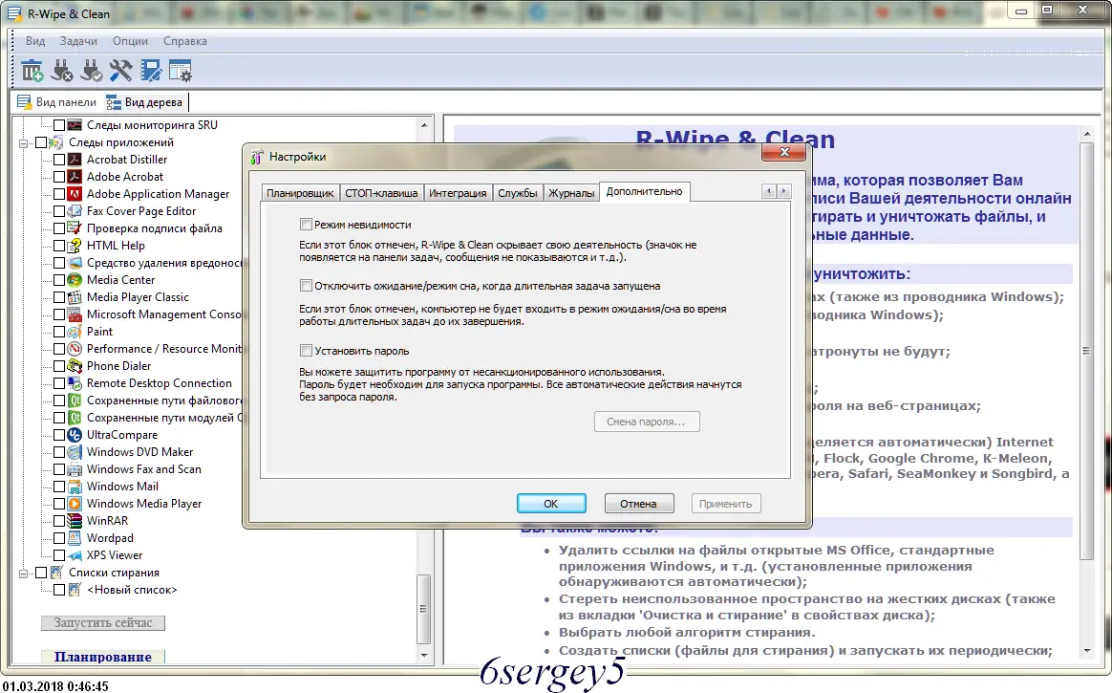1112x693 pixels.
Task: Switch to the Планировщик tab
Action: [x=300, y=193]
